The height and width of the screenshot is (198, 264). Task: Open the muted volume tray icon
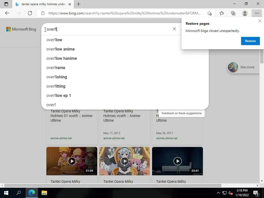231,193
